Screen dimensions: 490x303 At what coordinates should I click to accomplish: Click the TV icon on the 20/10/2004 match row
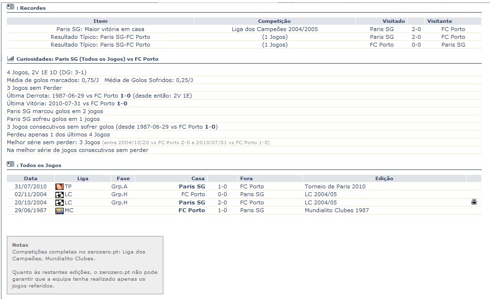click(x=474, y=202)
